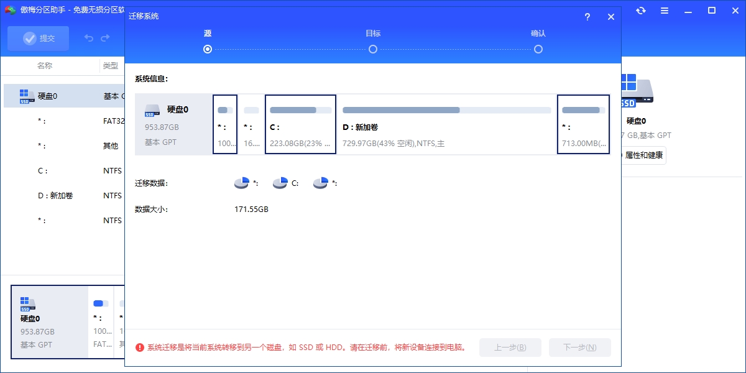
Task: Open the hamburger menu in the title bar
Action: pyautogui.click(x=664, y=11)
